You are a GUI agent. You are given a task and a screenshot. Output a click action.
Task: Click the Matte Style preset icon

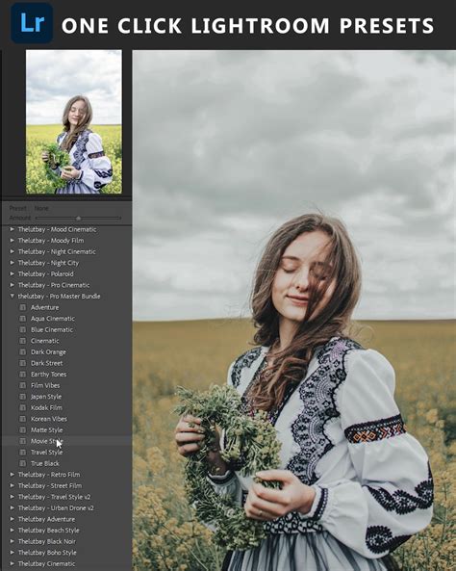click(x=22, y=430)
